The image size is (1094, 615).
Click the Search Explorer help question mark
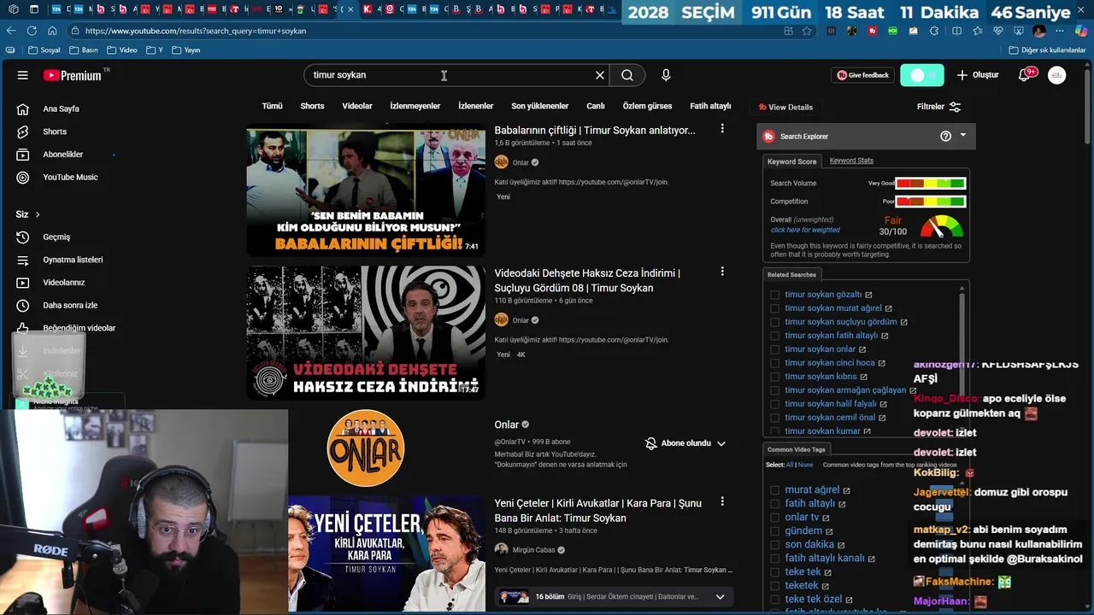click(x=945, y=136)
